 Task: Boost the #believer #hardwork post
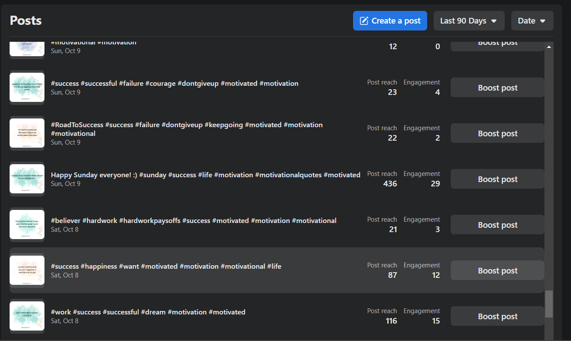497,225
